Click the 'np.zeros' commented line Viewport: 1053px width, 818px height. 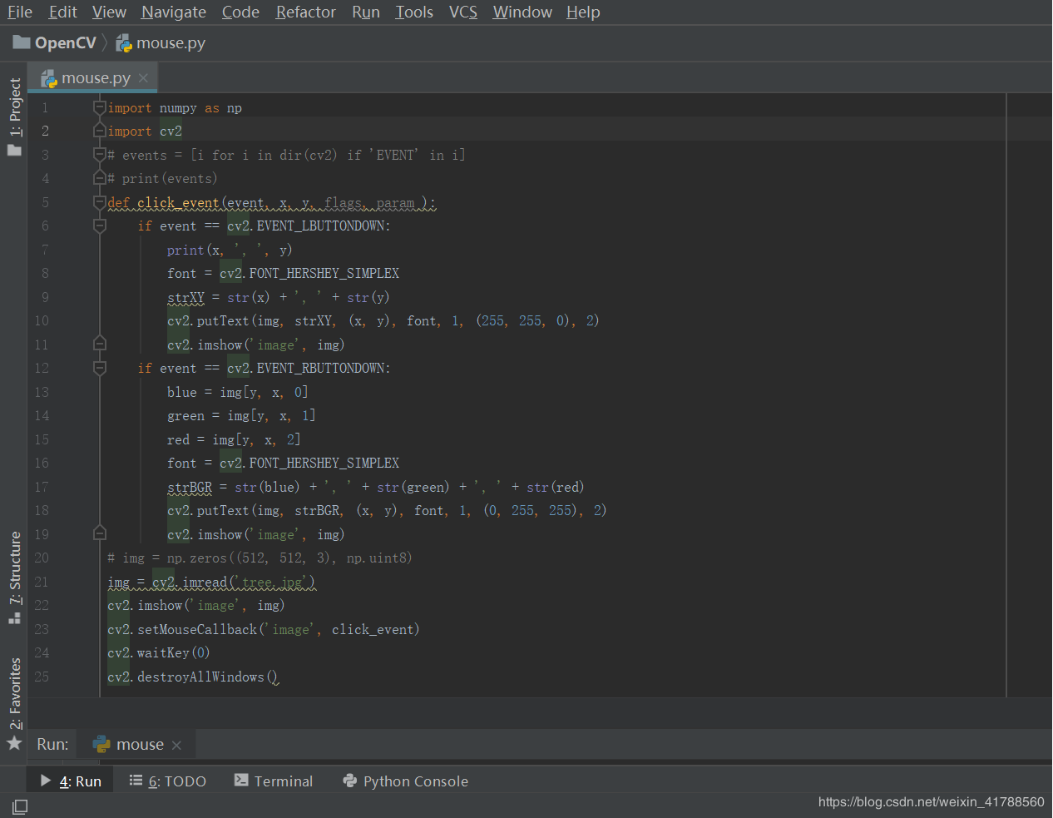260,558
